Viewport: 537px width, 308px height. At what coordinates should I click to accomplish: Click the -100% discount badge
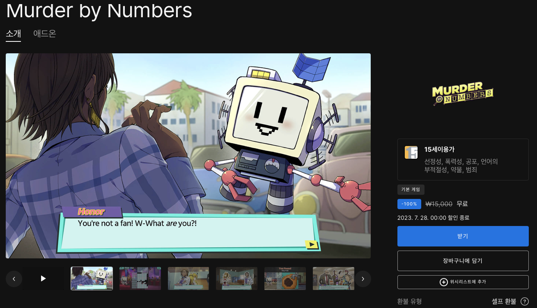click(409, 204)
